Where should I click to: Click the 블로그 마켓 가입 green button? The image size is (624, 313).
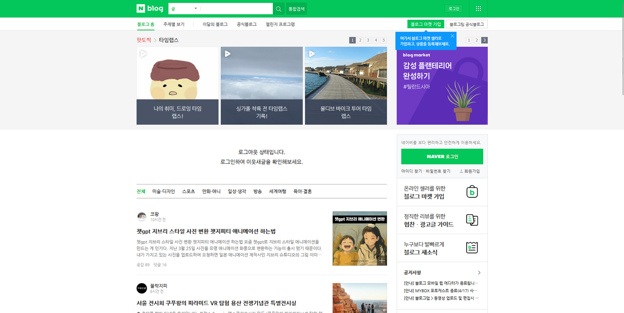coord(426,24)
